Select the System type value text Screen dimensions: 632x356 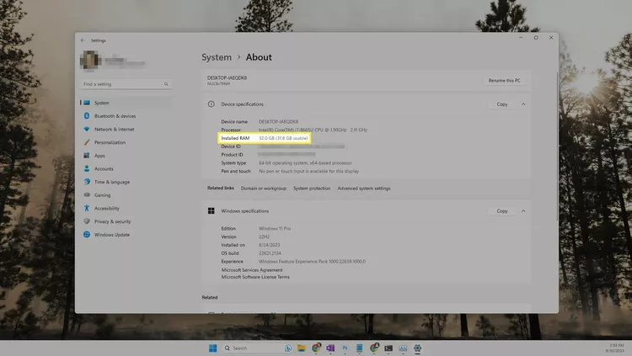coord(305,163)
